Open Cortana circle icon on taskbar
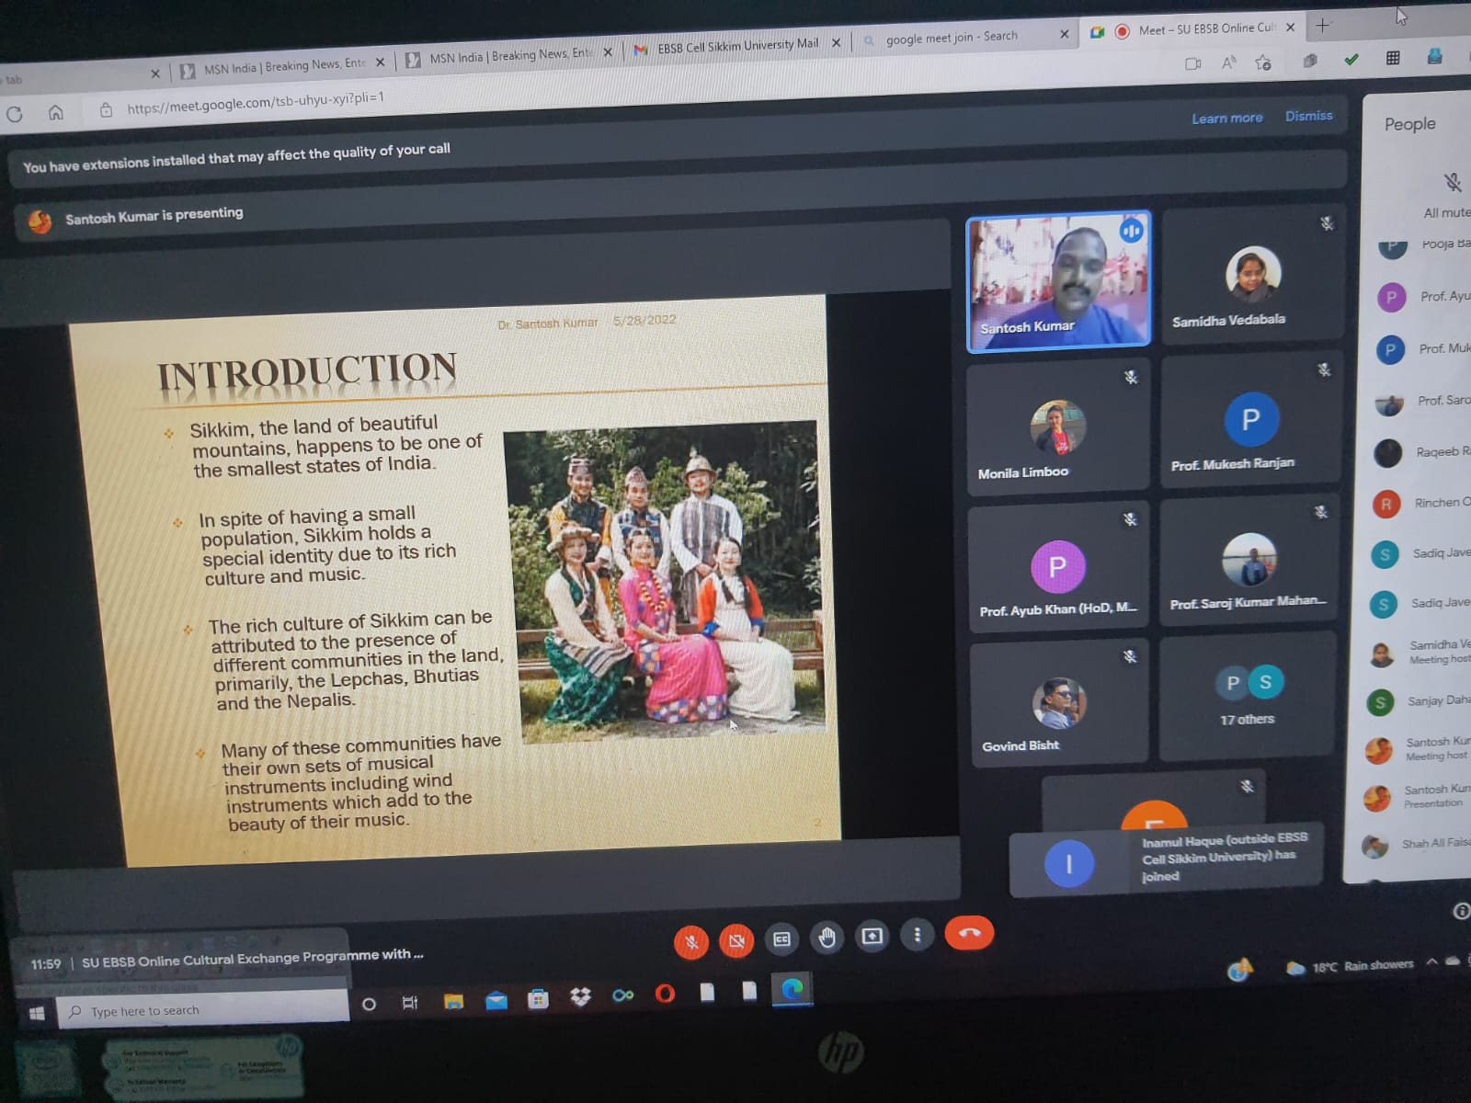 [x=369, y=1004]
